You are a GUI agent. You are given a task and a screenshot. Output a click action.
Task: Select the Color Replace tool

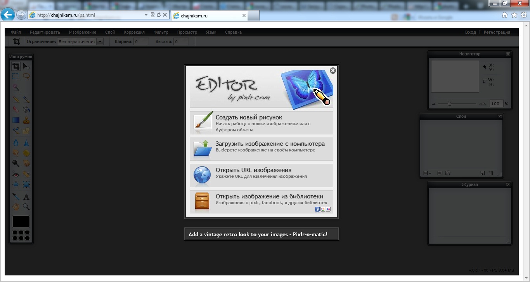pos(16,131)
